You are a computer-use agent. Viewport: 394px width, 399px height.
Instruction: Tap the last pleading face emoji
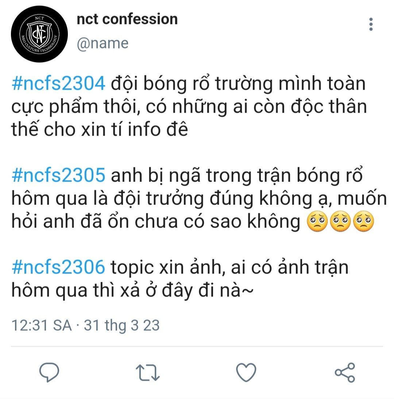(363, 221)
